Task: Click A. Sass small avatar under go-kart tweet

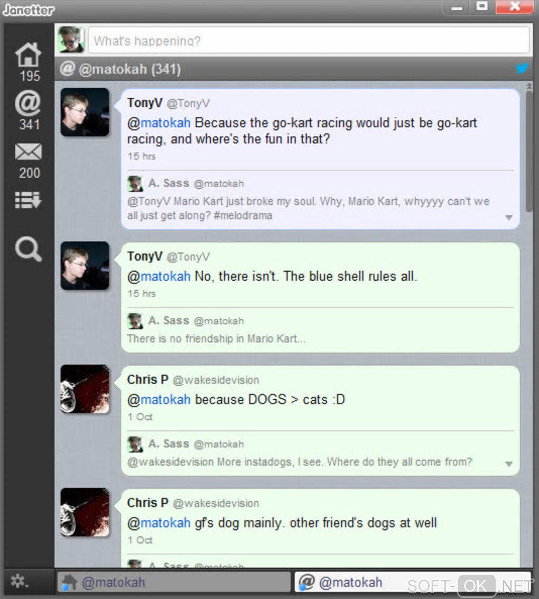Action: [135, 184]
